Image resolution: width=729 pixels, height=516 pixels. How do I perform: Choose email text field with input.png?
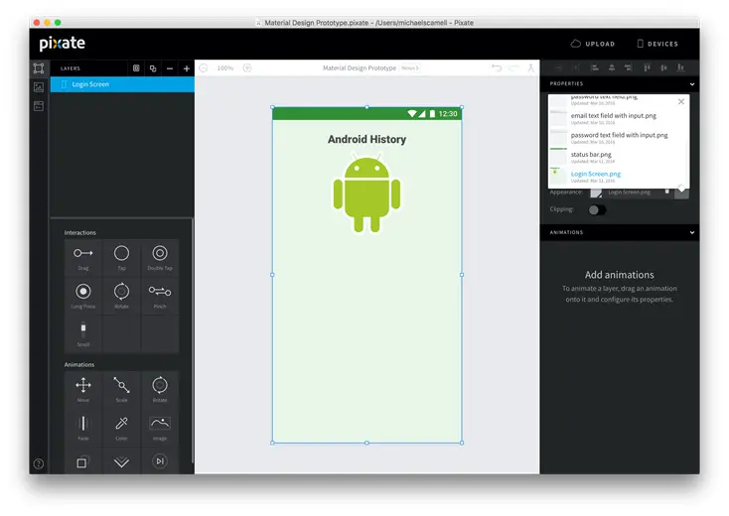click(613, 116)
